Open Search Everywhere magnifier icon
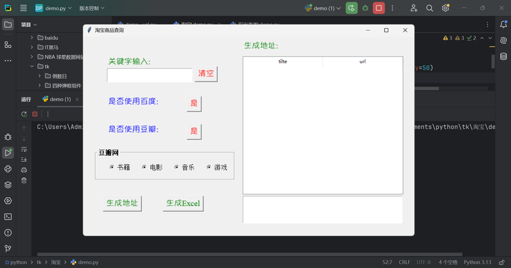 pos(429,8)
